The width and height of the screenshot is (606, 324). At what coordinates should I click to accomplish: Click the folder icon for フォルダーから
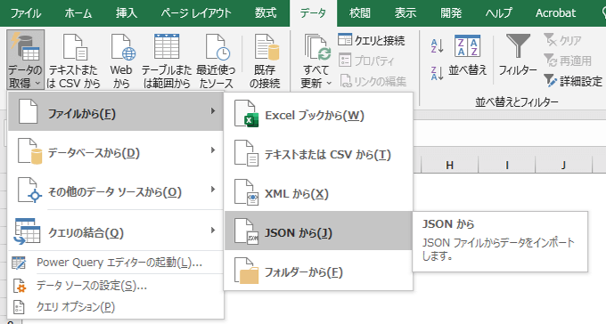(247, 271)
